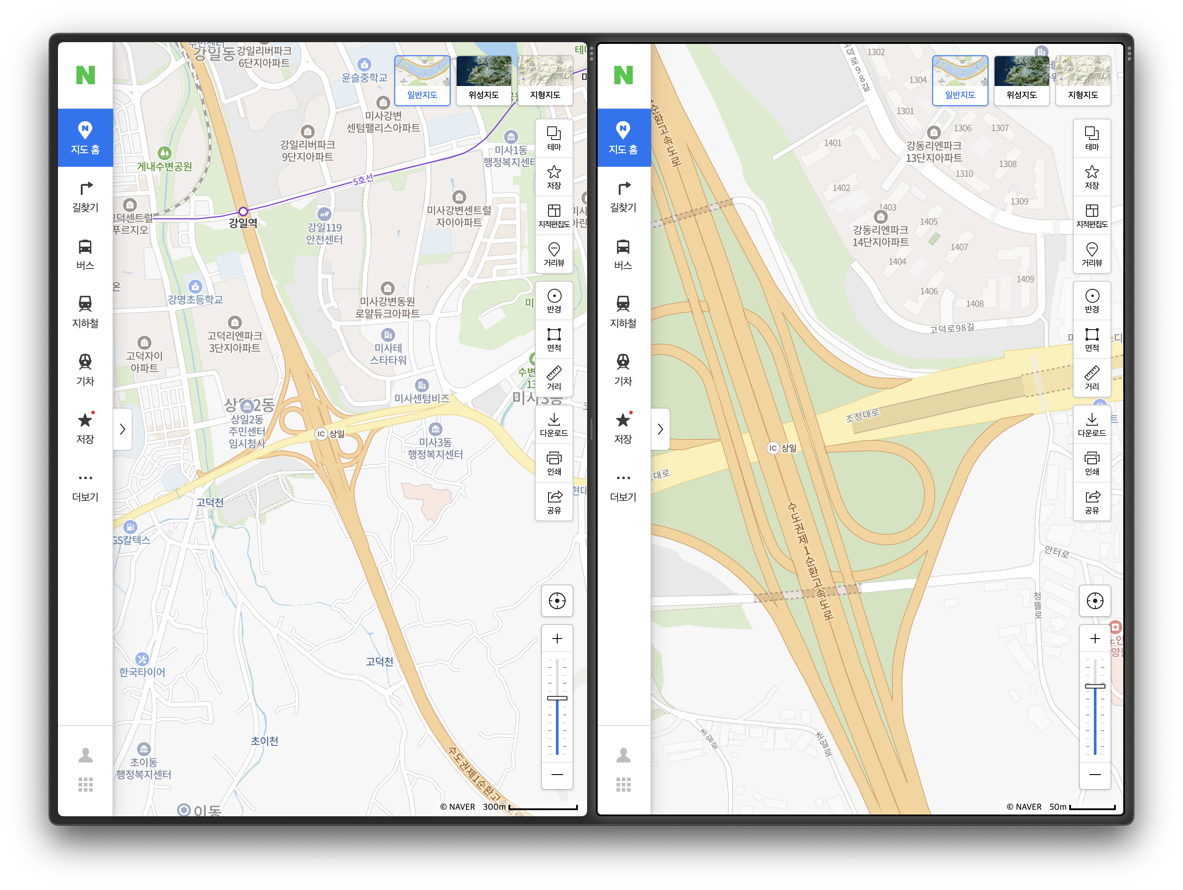1183x890 pixels.
Task: Select the 면적 area tool in right map
Action: click(x=1092, y=339)
